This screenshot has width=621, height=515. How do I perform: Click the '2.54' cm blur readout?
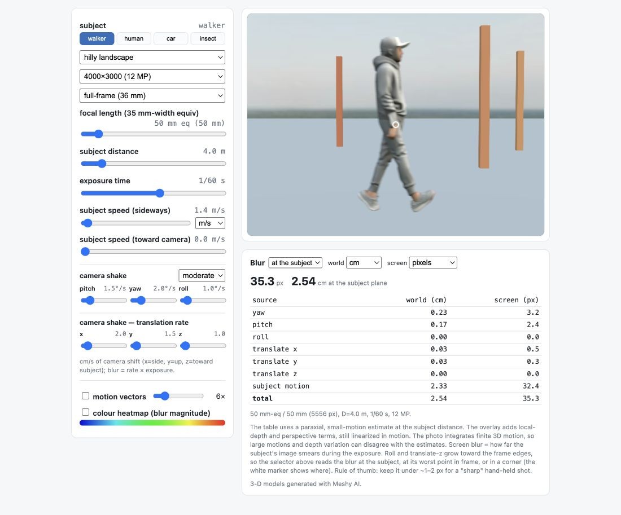pyautogui.click(x=303, y=281)
